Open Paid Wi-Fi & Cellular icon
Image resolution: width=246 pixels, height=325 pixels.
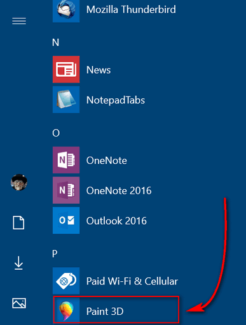66,281
